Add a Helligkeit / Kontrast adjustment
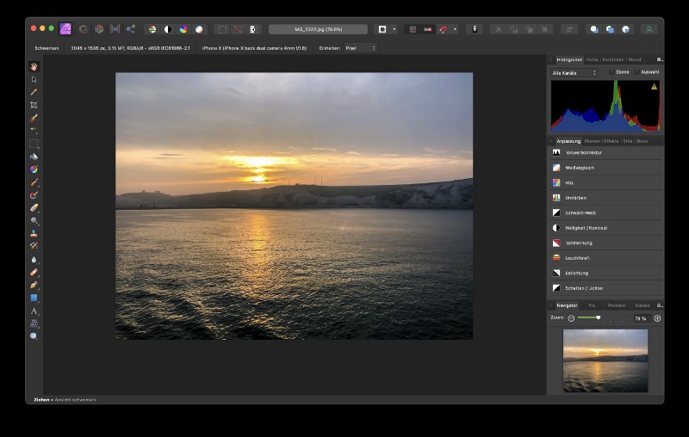Viewport: 689px width, 437px height. coord(586,228)
